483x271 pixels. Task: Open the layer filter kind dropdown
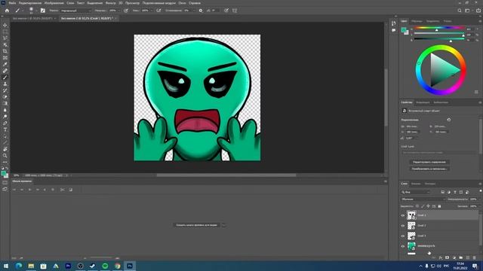point(416,192)
